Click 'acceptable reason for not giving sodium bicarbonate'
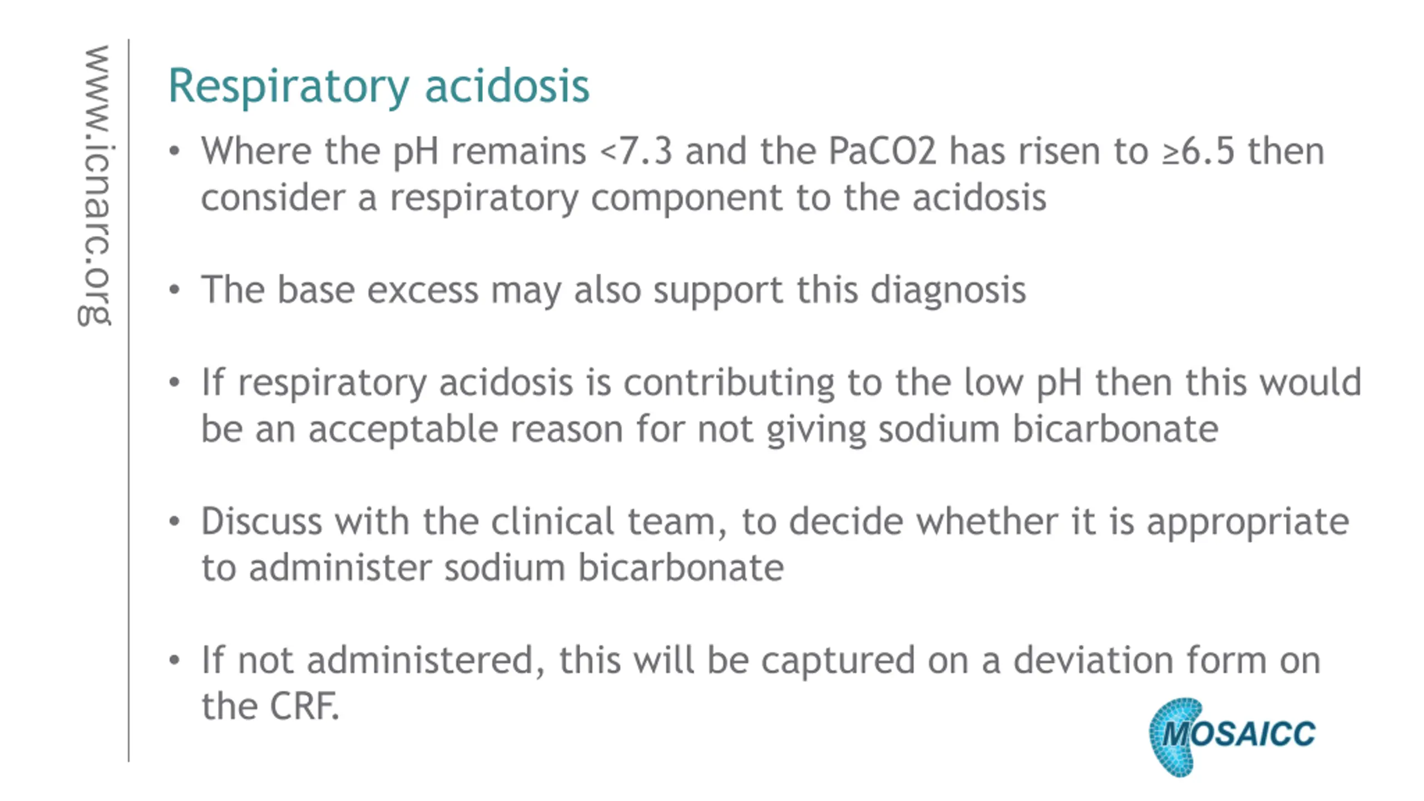1424x801 pixels. tap(763, 430)
